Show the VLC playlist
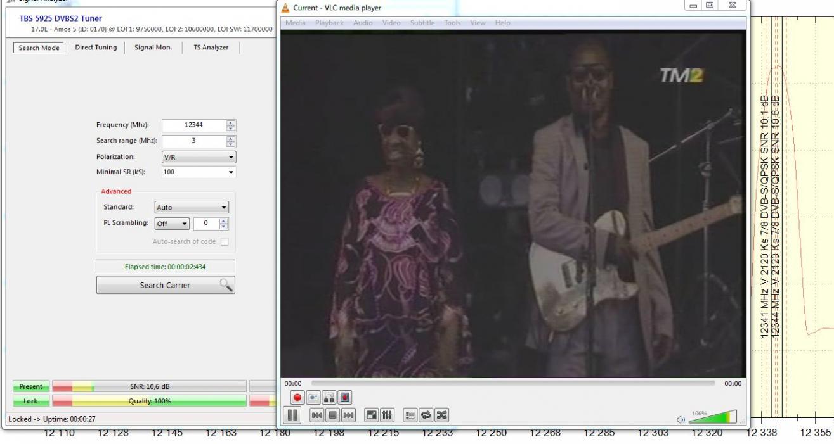Screen dimensions: 834x444 411,415
